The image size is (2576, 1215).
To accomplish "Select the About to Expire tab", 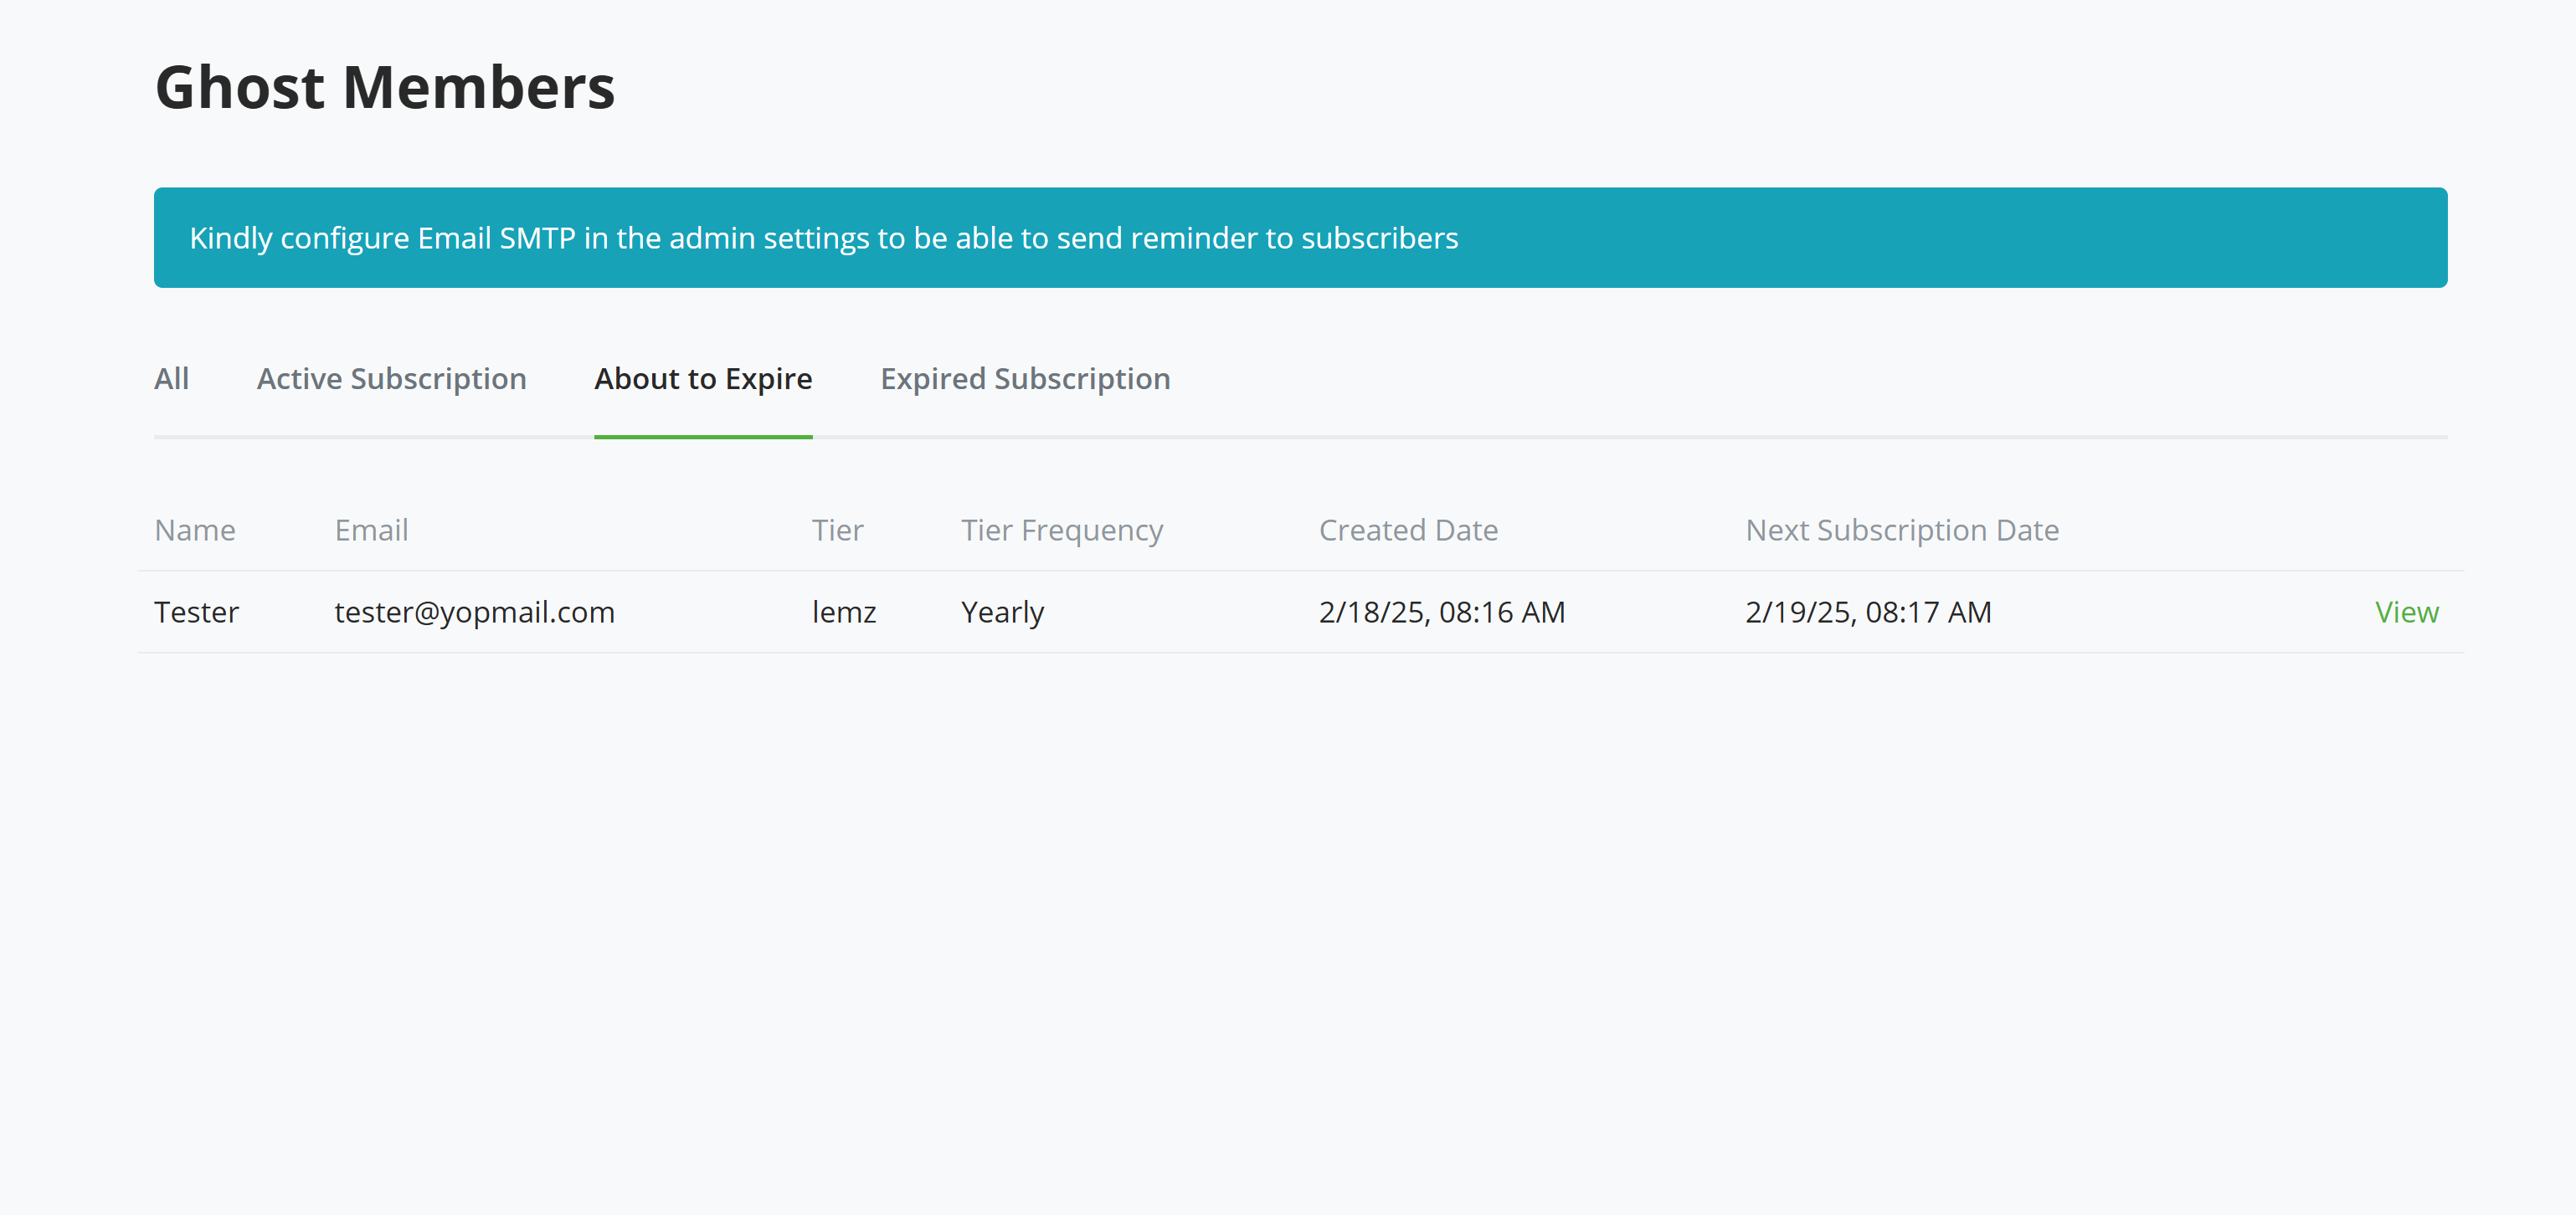I will coord(703,379).
